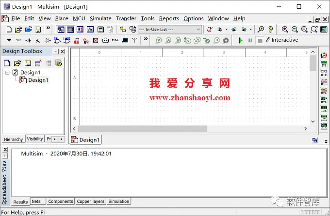Select the Design1 sheet in hierarchy tree

pos(38,80)
